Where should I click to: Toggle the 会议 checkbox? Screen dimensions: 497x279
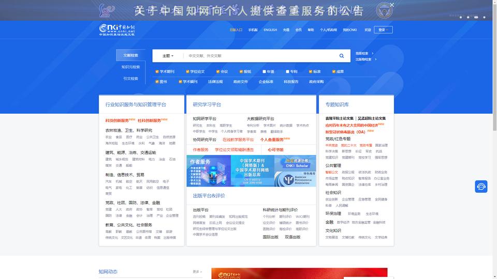[218, 71]
